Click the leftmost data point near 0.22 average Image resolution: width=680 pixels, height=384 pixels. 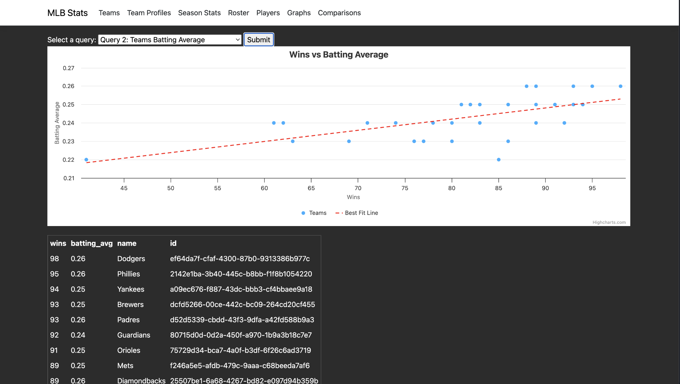pos(86,159)
